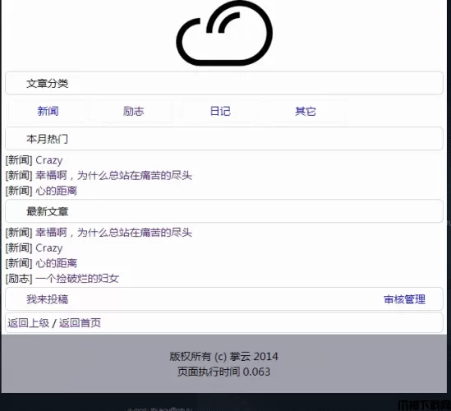Open 心的距离 article under 本月热门

point(56,191)
